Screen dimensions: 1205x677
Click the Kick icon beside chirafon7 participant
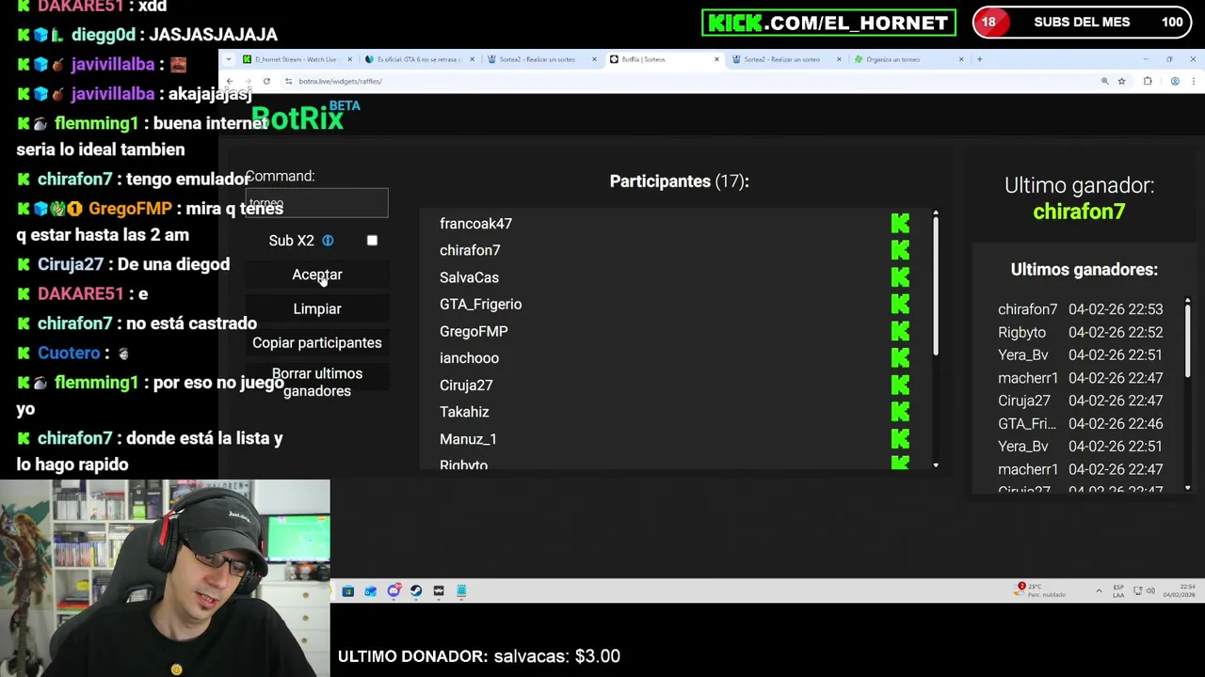click(x=900, y=250)
